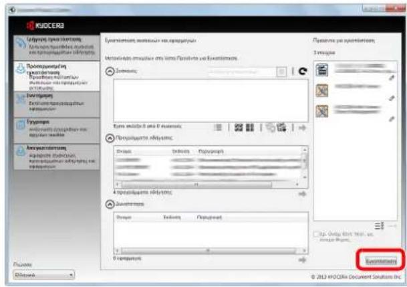
Task: Add selected driver to install list arrow
Action: pos(302,194)
